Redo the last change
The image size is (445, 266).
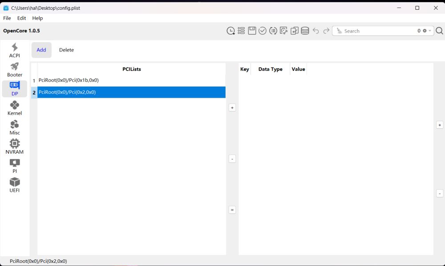[326, 31]
